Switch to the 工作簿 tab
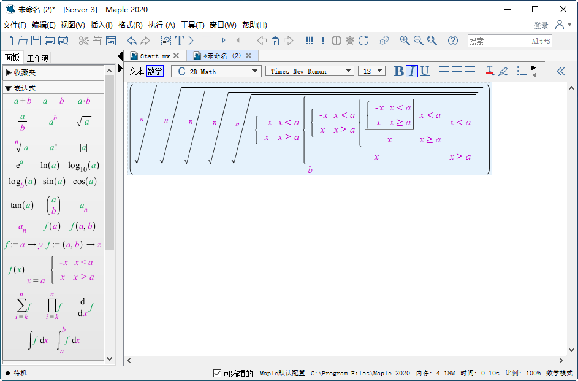 click(37, 58)
